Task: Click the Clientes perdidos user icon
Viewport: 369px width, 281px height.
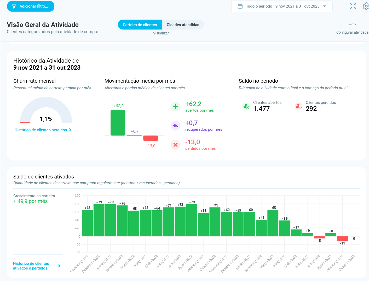Action: tap(299, 106)
